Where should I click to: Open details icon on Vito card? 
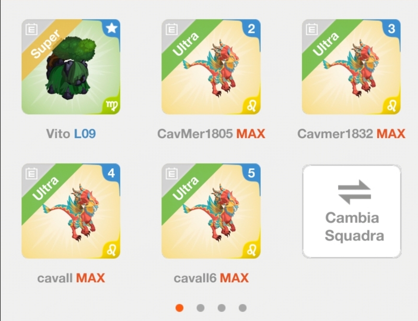click(31, 29)
